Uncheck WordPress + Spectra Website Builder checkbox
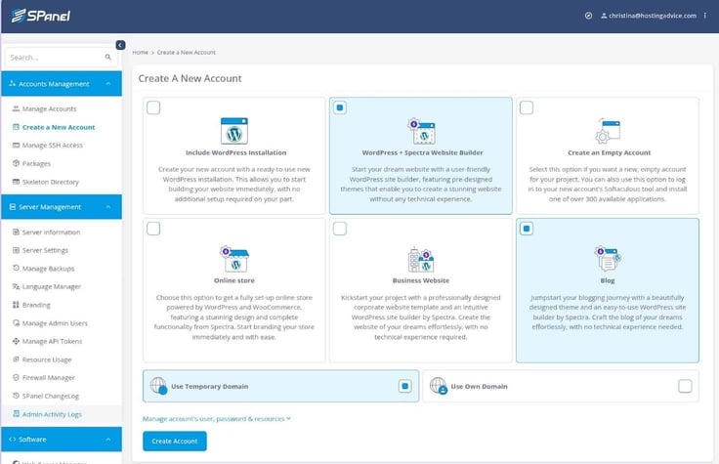Viewport: 719px width, 464px height. point(340,107)
